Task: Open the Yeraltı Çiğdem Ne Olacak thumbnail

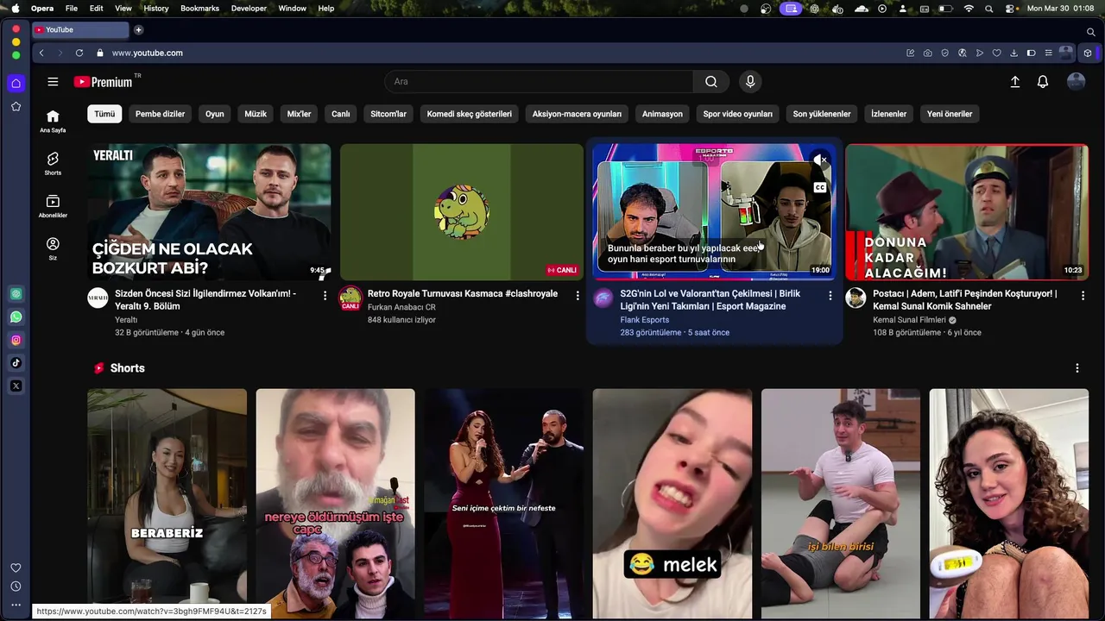Action: click(x=209, y=212)
